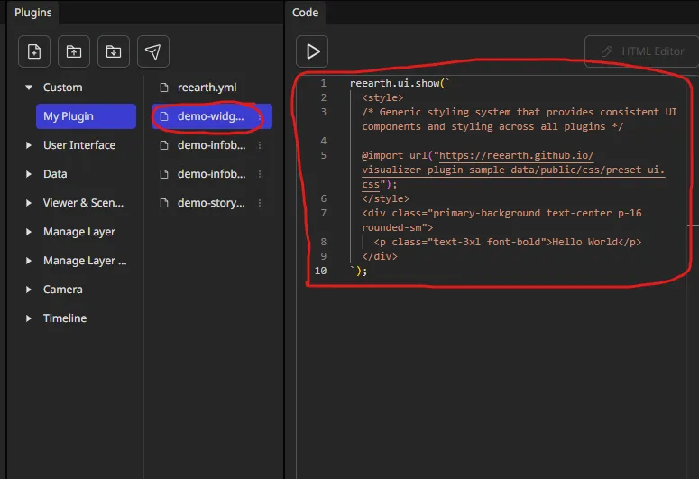The width and height of the screenshot is (699, 479).
Task: Open the HTML Editor button
Action: [x=642, y=51]
